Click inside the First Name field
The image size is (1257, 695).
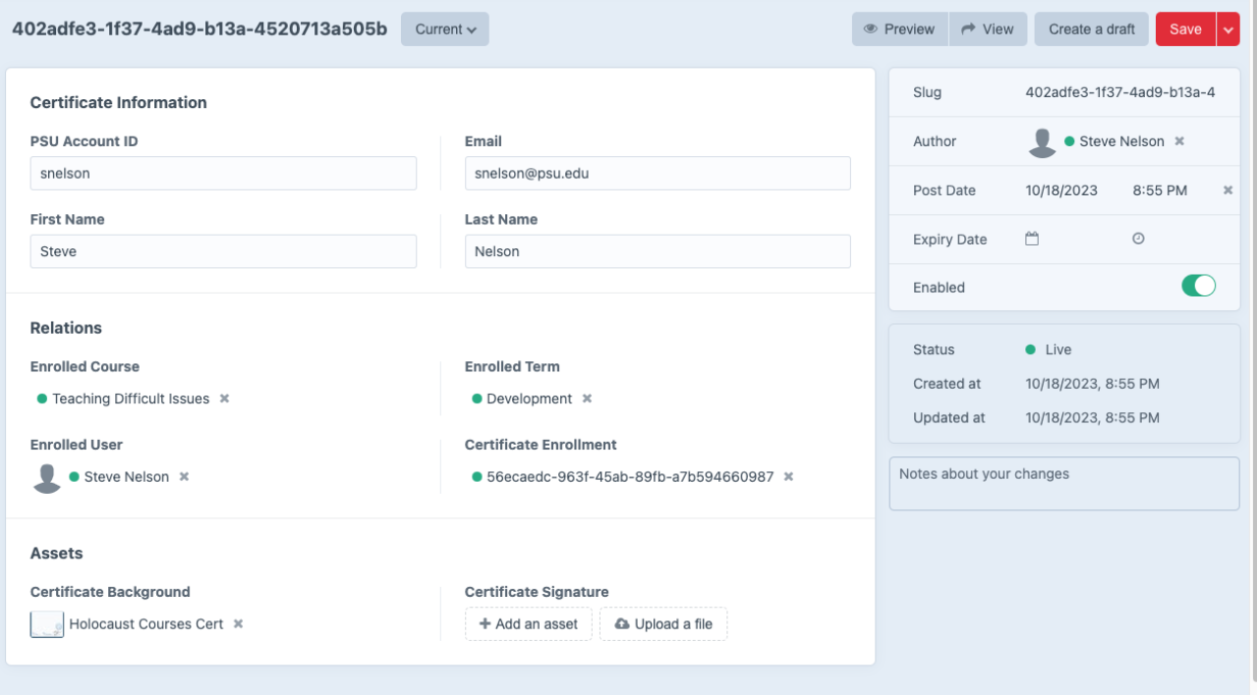[223, 251]
